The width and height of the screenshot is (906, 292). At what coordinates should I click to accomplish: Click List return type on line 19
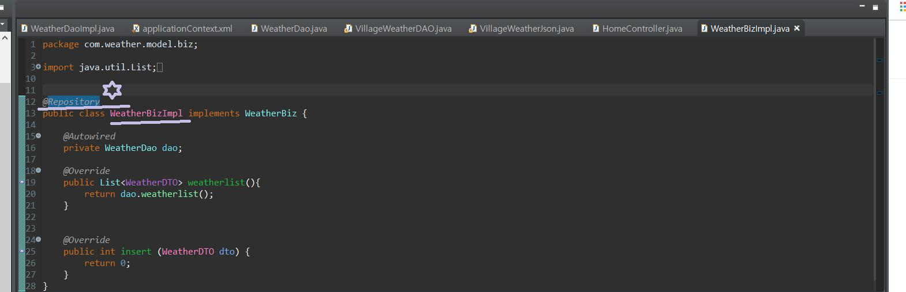point(110,183)
